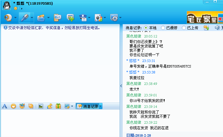
Task: Open magic emoticons jester face icon
Action: coord(22,106)
